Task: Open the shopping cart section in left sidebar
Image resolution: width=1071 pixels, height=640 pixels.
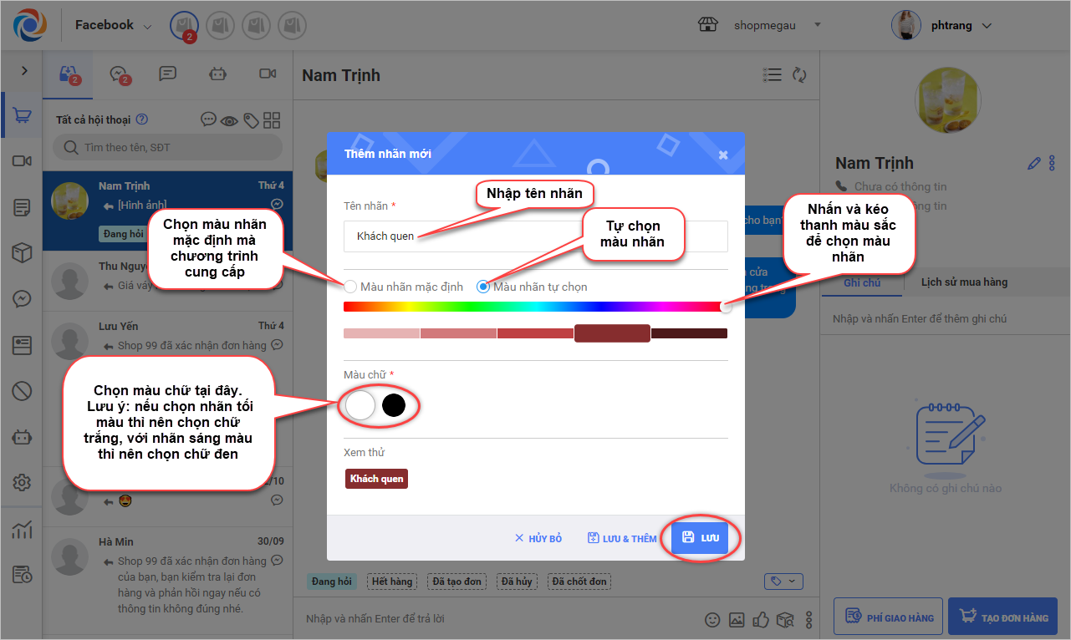Action: pos(22,115)
